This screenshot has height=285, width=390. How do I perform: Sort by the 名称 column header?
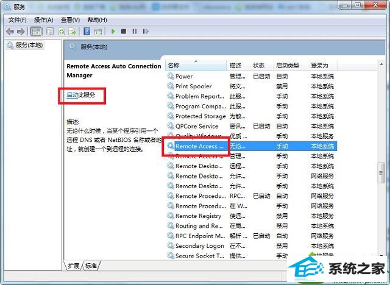coord(196,65)
